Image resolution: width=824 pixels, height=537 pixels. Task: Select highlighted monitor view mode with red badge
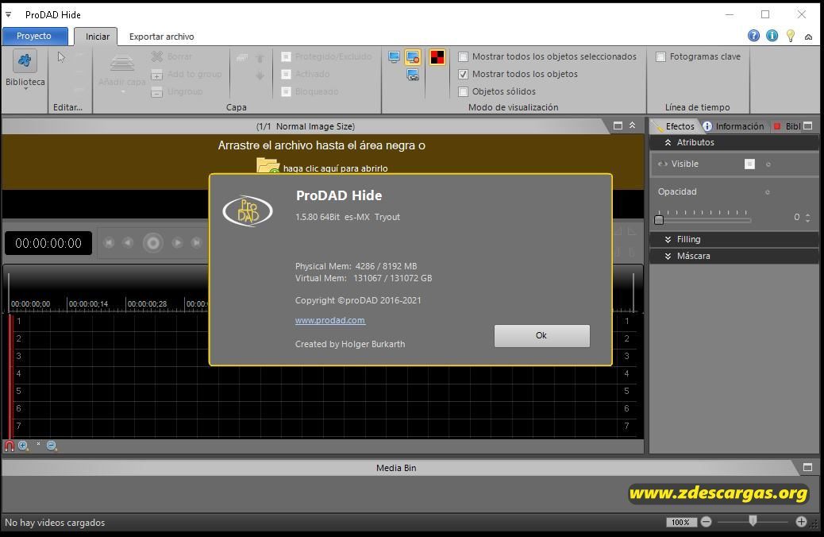click(413, 57)
